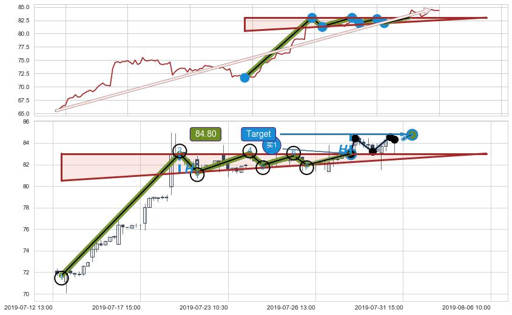Click the blue-ringed dot ending the green wave line

[351, 155]
